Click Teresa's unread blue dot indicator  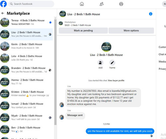(x=50, y=22)
